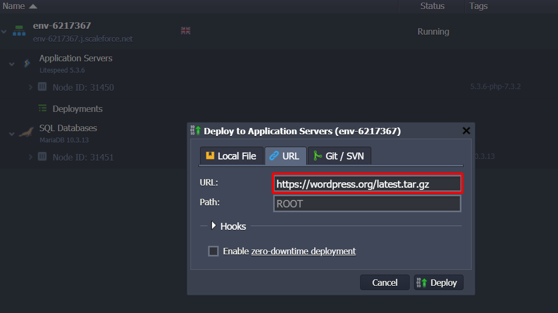Collapse the Application Servers layer

tap(12, 64)
